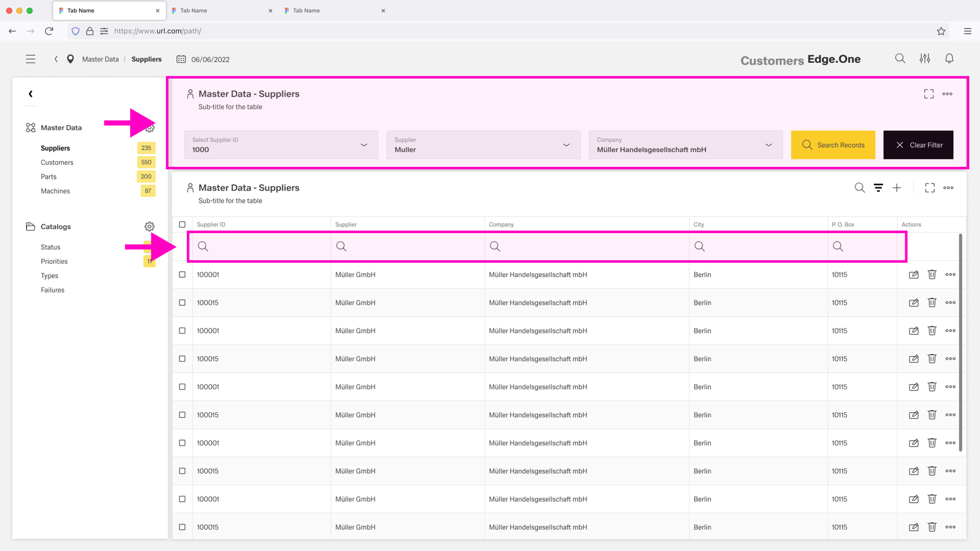Screen dimensions: 980x551
Task: Expand the Supplier dropdown showing Muller
Action: tap(483, 145)
